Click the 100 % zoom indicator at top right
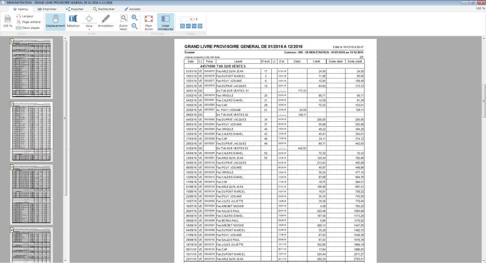The image size is (486, 263). pos(480,8)
